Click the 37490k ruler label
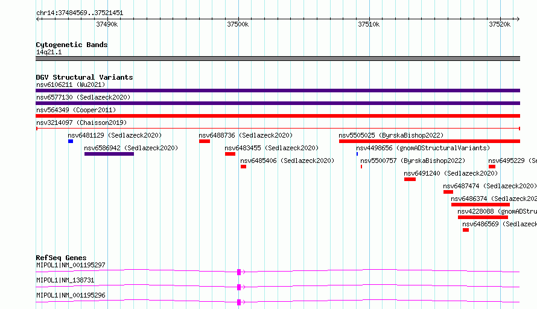The image size is (537, 309). coord(107,24)
